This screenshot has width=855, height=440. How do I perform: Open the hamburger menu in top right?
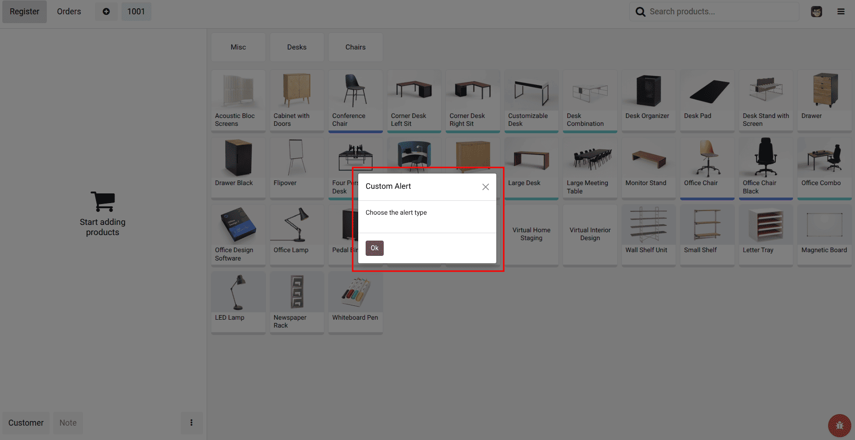click(841, 11)
